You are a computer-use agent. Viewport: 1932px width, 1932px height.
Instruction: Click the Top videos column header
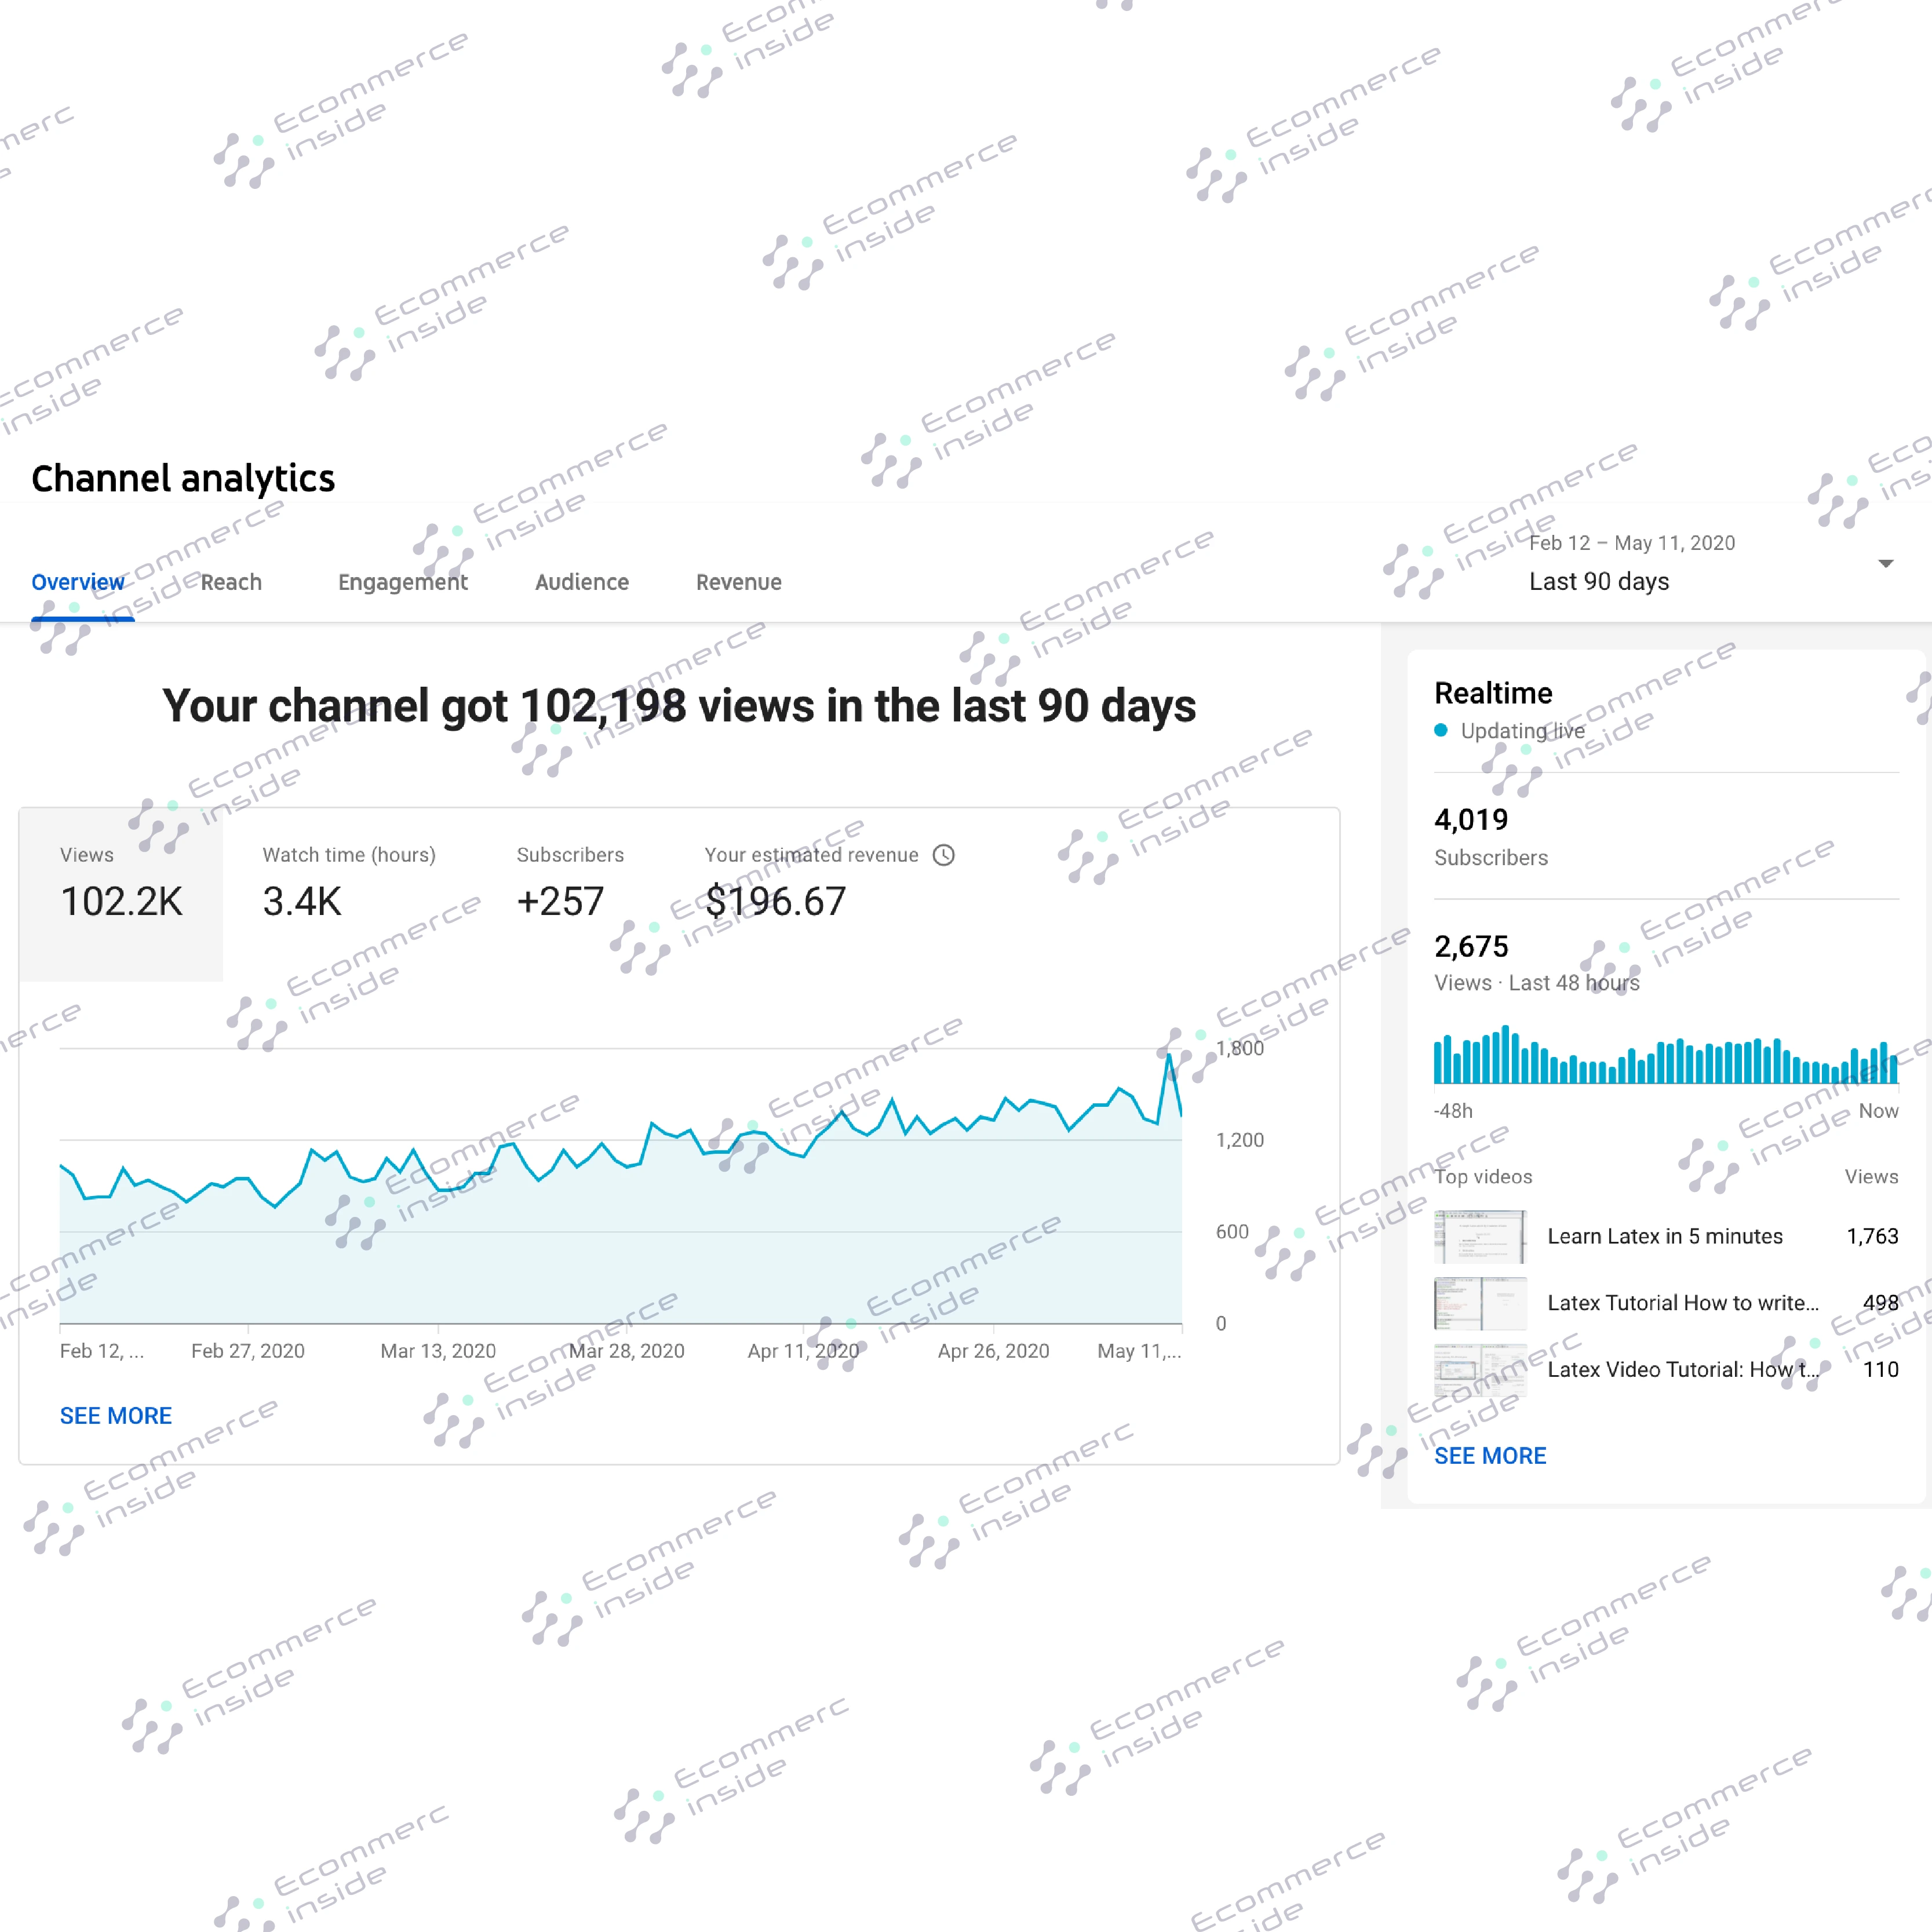point(1483,1176)
